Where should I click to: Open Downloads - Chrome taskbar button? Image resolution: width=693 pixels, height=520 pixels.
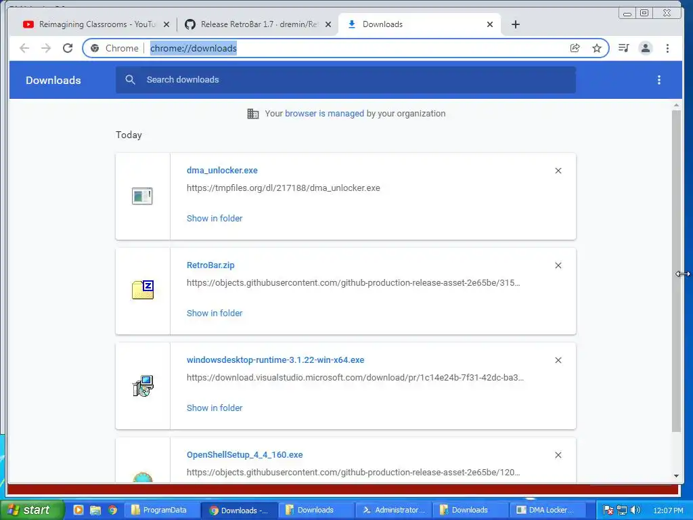pos(239,510)
